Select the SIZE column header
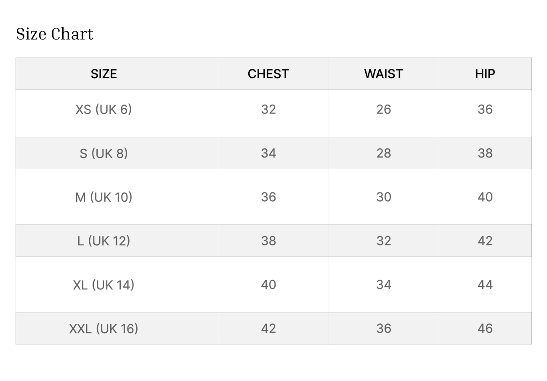This screenshot has height=381, width=547. tap(104, 74)
